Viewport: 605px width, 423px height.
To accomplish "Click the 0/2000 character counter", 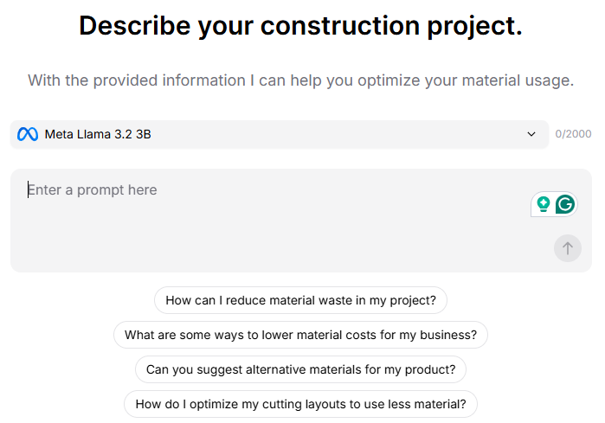I will click(573, 134).
